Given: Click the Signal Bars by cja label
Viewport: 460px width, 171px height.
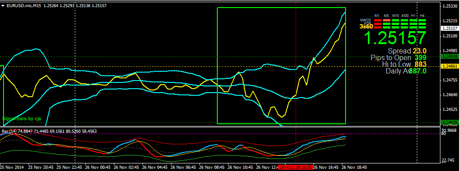Looking at the screenshot, I should [x=22, y=119].
